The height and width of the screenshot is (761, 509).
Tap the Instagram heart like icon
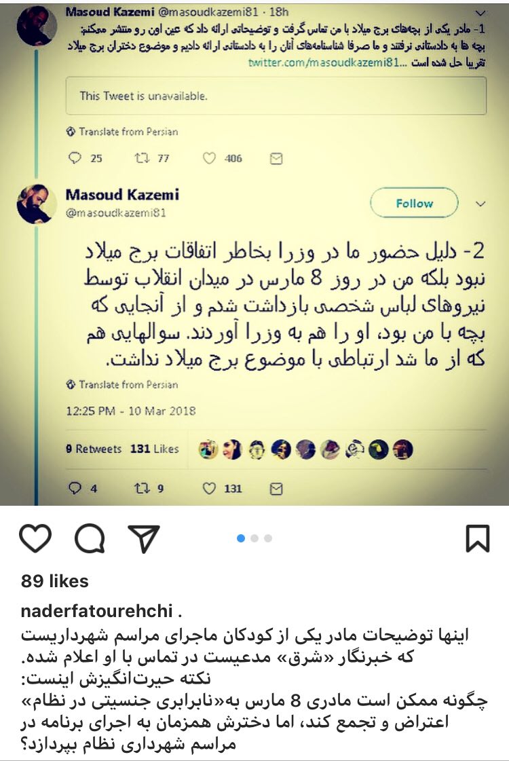(x=35, y=538)
